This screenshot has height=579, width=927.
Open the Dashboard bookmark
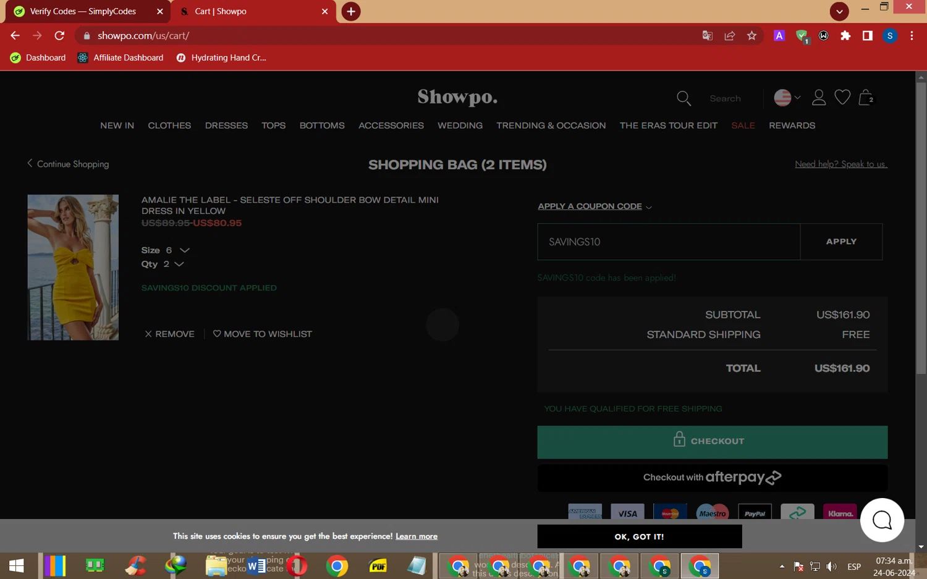(38, 57)
